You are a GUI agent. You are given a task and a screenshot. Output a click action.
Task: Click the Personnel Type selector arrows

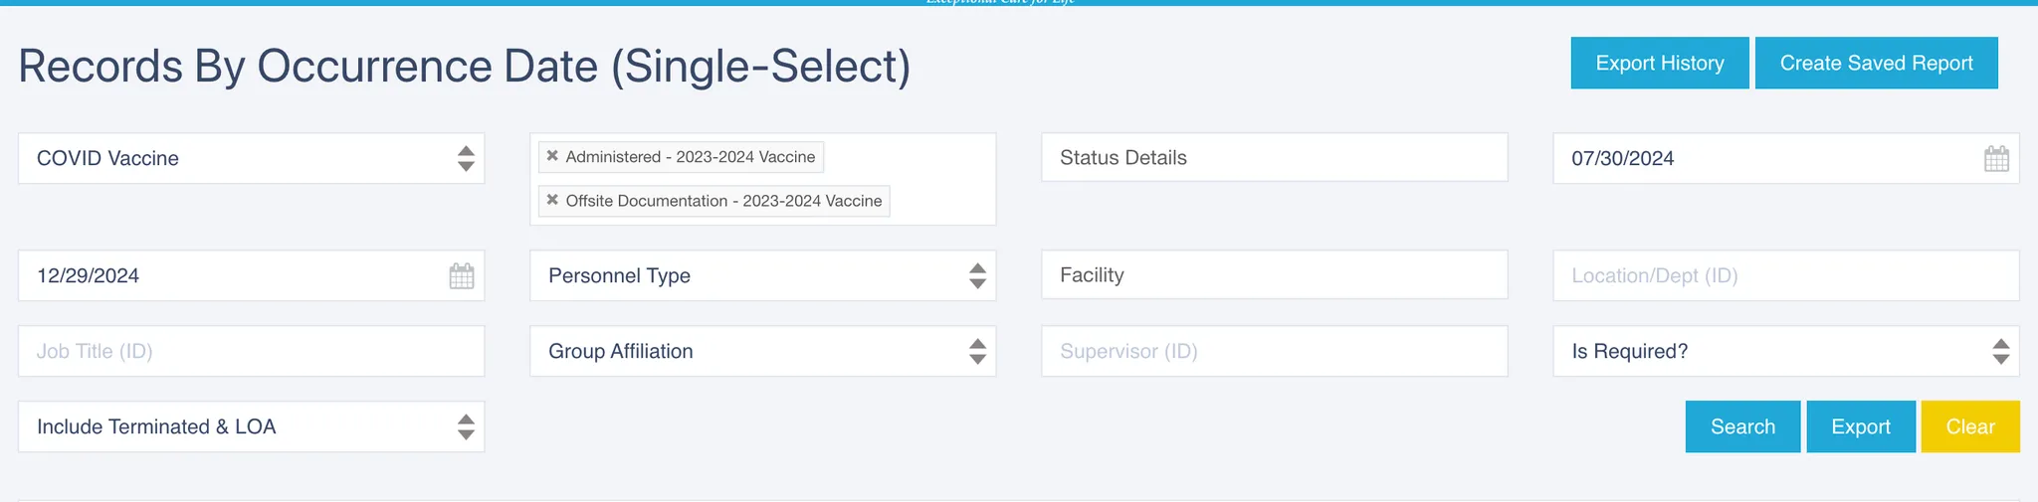point(977,275)
